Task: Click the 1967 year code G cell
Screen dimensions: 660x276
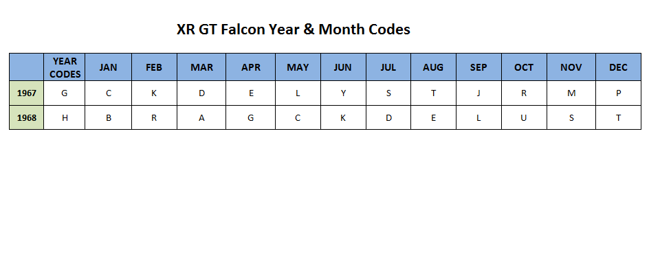Action: coord(65,93)
